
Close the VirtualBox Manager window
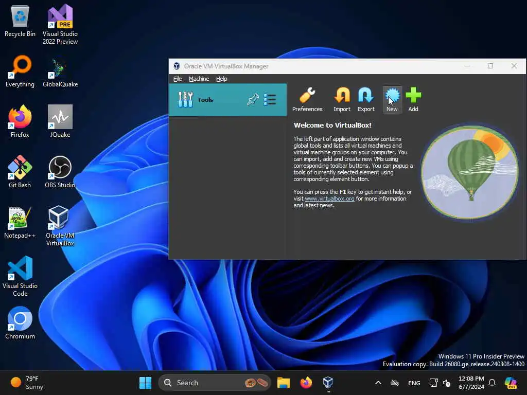coord(514,66)
